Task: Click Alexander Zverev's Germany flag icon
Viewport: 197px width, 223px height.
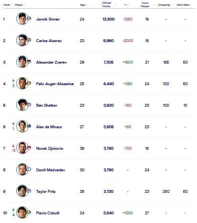Action: tap(29, 61)
